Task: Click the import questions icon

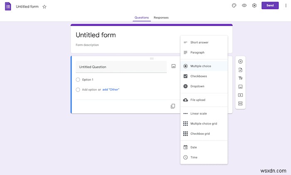Action: point(240,70)
